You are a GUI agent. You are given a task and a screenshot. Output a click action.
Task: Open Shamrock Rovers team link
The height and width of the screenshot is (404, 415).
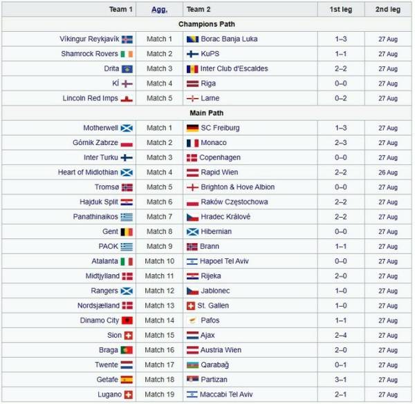click(x=89, y=54)
